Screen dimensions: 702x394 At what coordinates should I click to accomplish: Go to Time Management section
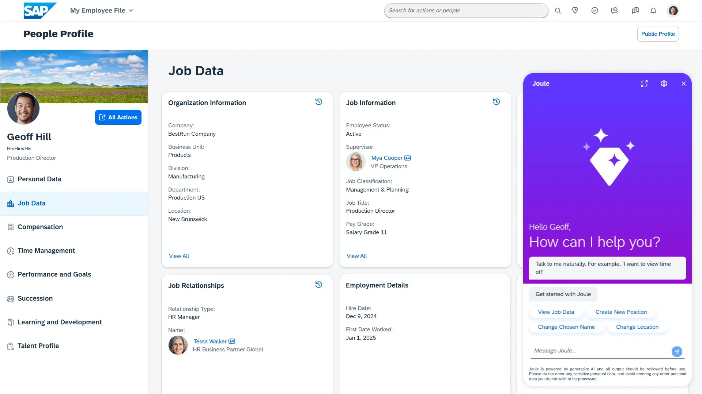coord(46,251)
